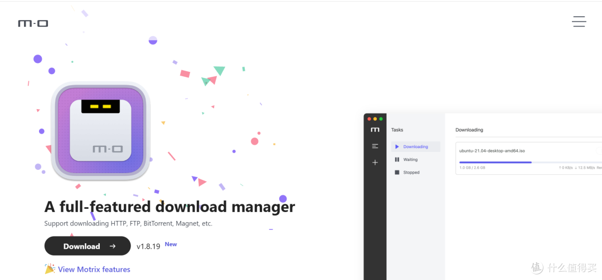Viewport: 602px width, 280px height.
Task: Click the Tasks heading in the preview
Action: (397, 130)
